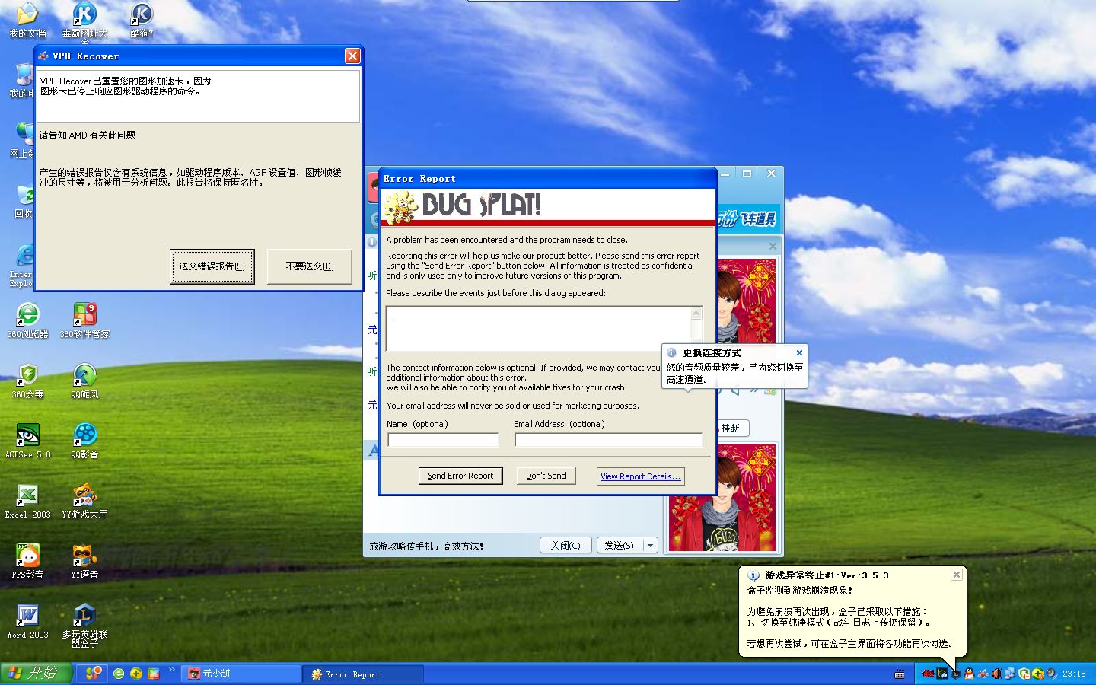Click the lower avatar picture in chat
Screen dimensions: 1096x685
[722, 499]
